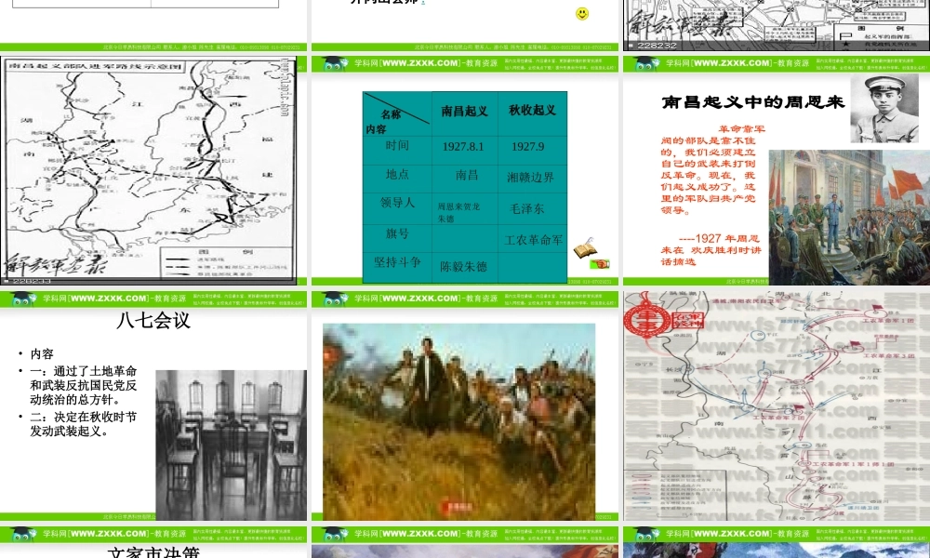Click the 时间 row label
The width and height of the screenshot is (930, 558).
(397, 145)
